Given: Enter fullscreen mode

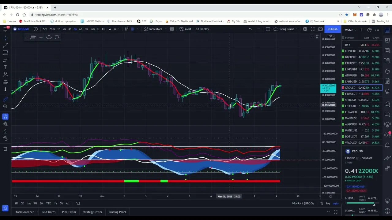Looking at the screenshot, I should [313, 29].
